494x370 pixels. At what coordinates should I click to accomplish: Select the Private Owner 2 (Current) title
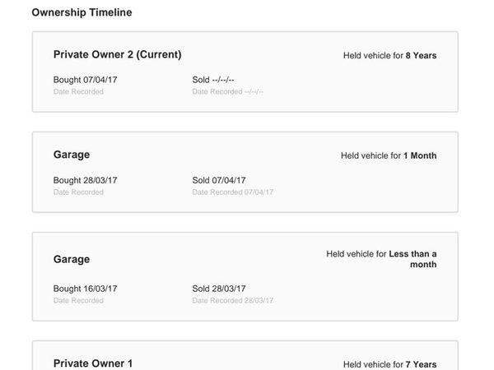click(x=117, y=54)
